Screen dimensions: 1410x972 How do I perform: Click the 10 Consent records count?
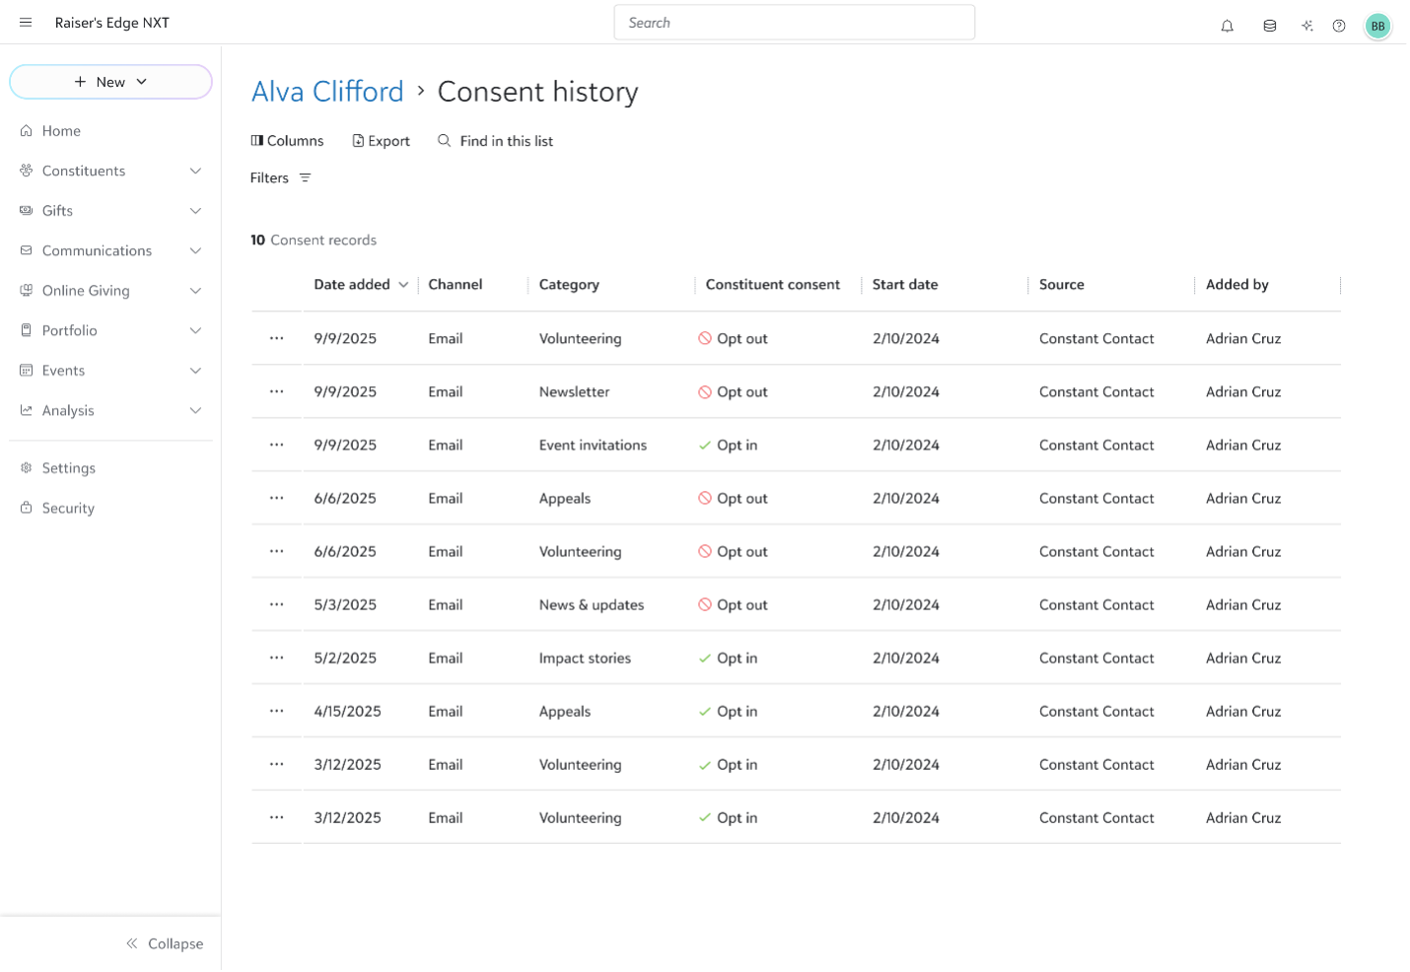(x=314, y=240)
